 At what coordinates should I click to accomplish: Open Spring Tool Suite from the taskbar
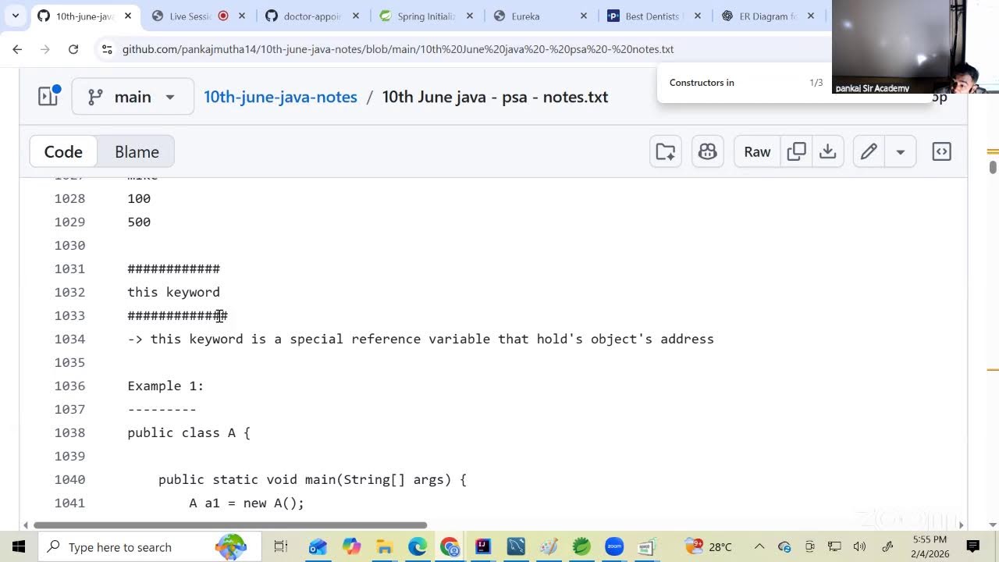pyautogui.click(x=581, y=546)
